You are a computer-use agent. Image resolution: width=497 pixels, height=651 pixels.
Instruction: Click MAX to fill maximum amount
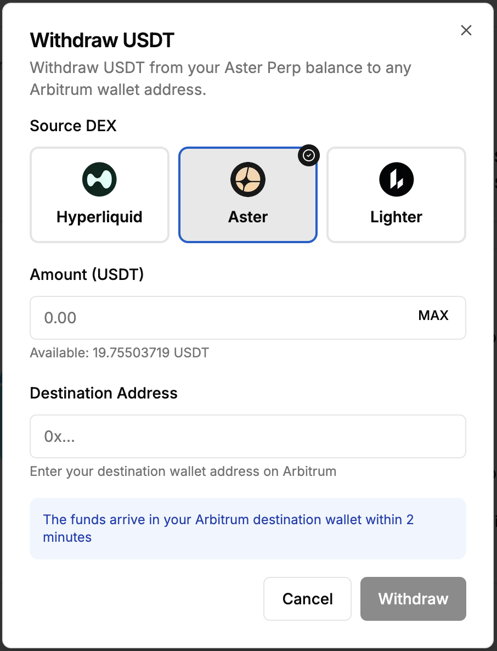434,316
